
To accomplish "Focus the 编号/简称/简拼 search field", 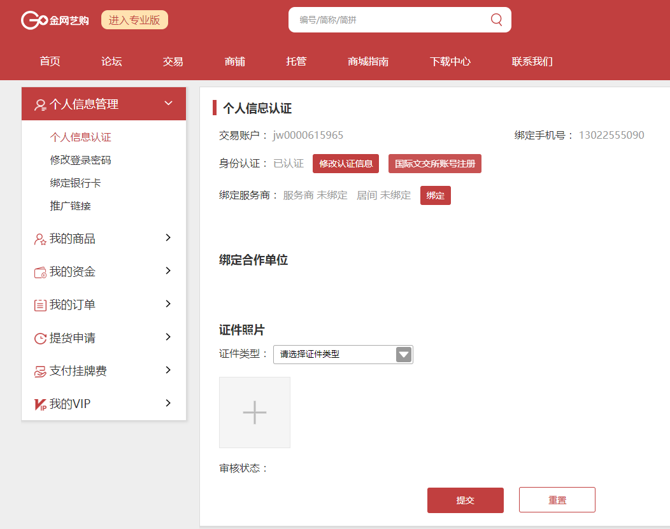I will [388, 20].
